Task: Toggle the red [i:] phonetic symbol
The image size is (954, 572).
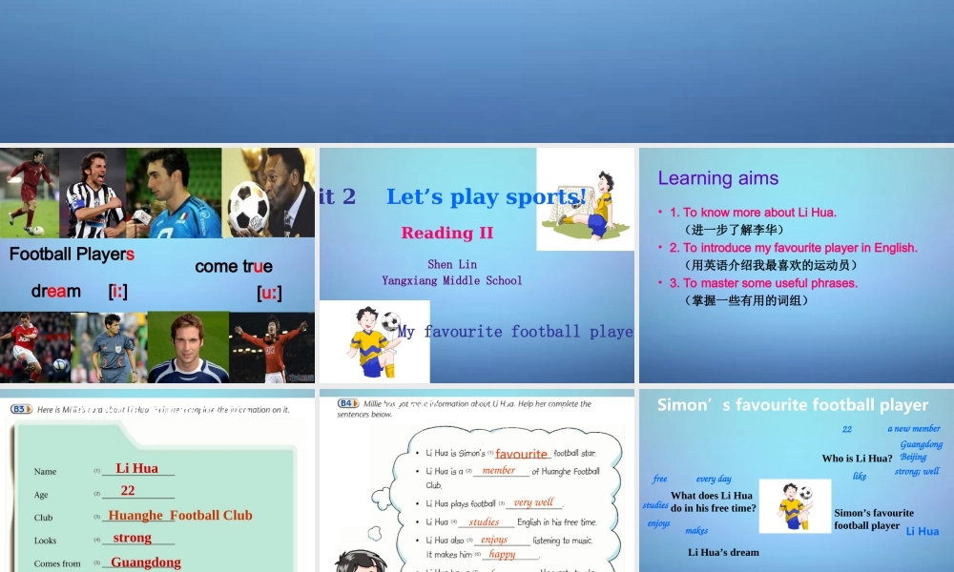Action: click(x=118, y=292)
